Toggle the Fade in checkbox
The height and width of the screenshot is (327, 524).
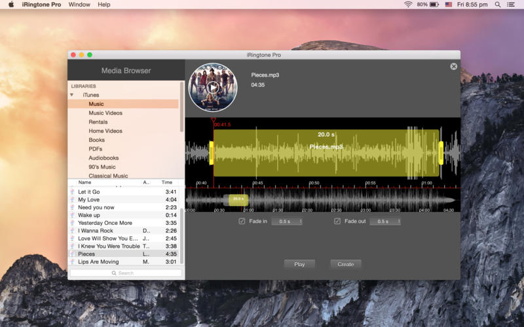(242, 221)
